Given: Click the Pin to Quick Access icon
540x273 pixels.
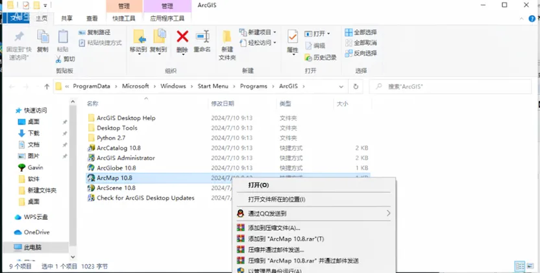Looking at the screenshot, I should (x=19, y=37).
